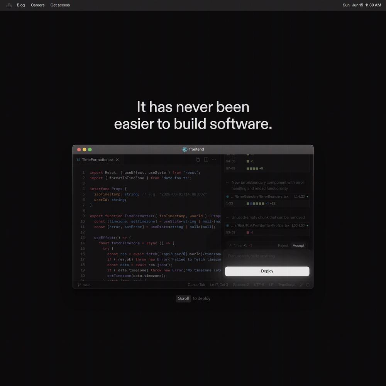
Task: Click the split editor icon
Action: point(206,159)
